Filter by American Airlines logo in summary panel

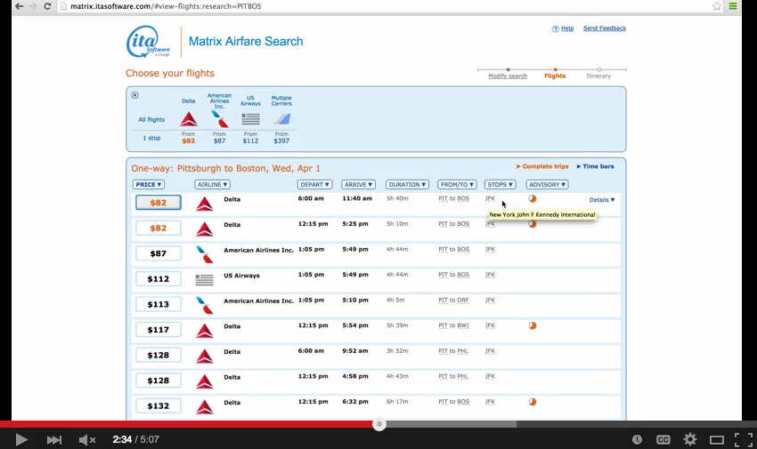219,119
